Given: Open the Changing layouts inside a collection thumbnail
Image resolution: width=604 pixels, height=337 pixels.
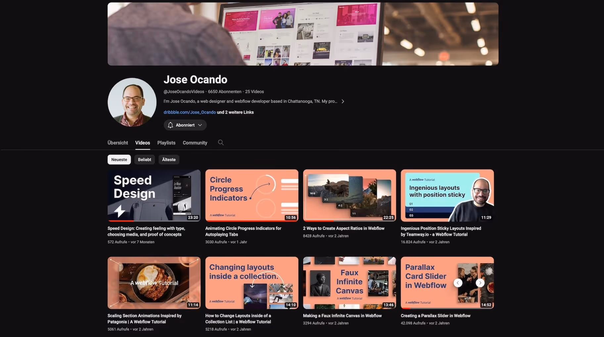Looking at the screenshot, I should click(252, 283).
